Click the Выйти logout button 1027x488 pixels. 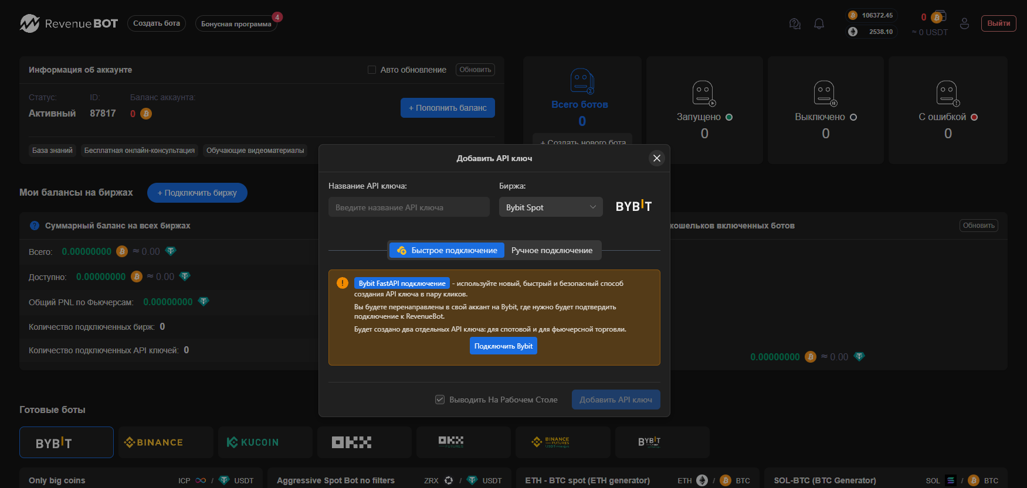(x=998, y=23)
